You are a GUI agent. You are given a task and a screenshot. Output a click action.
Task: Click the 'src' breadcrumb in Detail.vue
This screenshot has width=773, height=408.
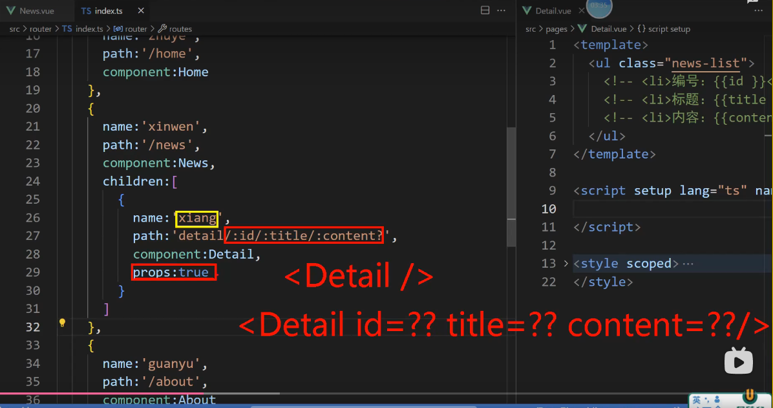tap(531, 29)
